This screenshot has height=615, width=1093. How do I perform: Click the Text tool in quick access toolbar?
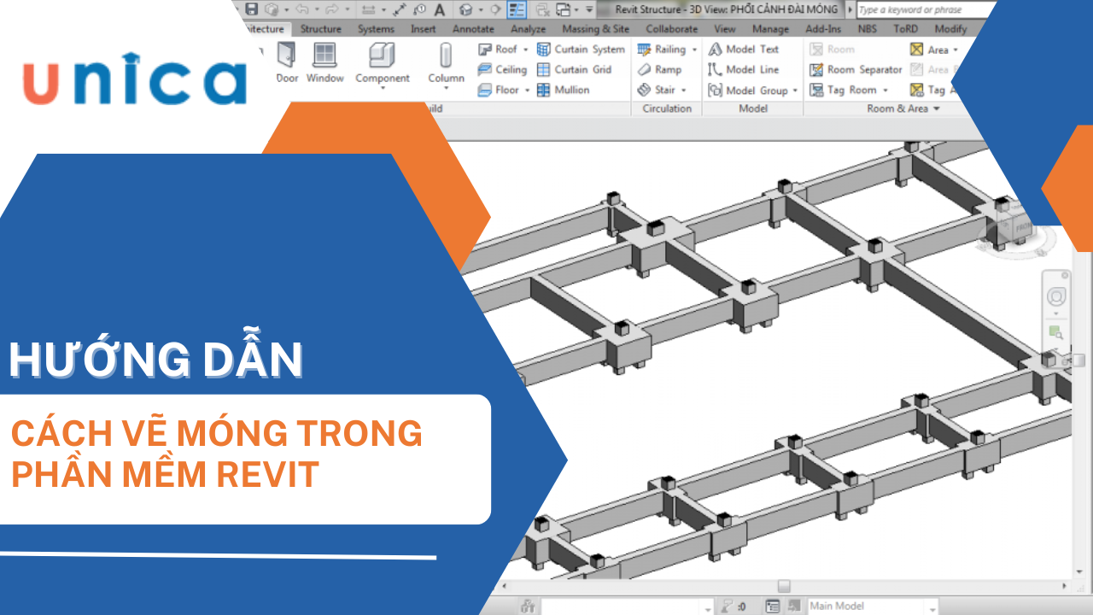[439, 9]
